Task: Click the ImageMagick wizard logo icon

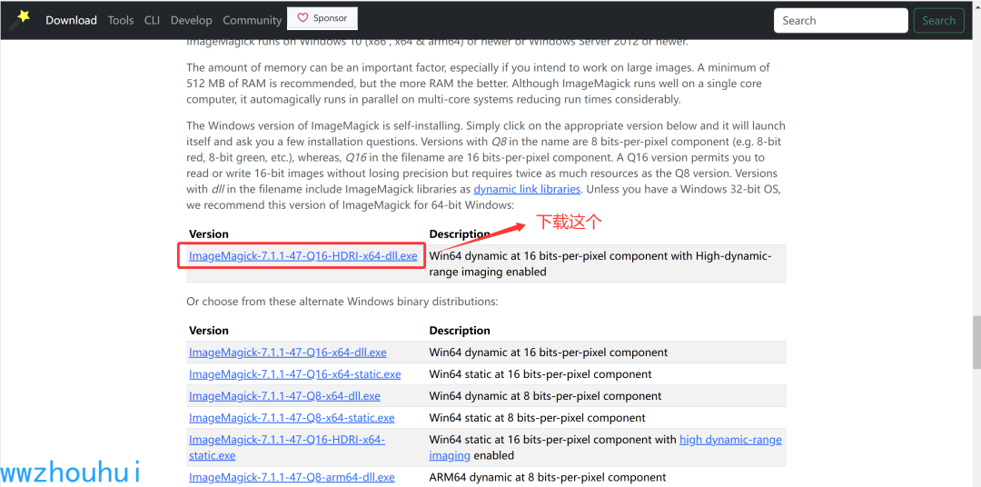Action: (21, 19)
